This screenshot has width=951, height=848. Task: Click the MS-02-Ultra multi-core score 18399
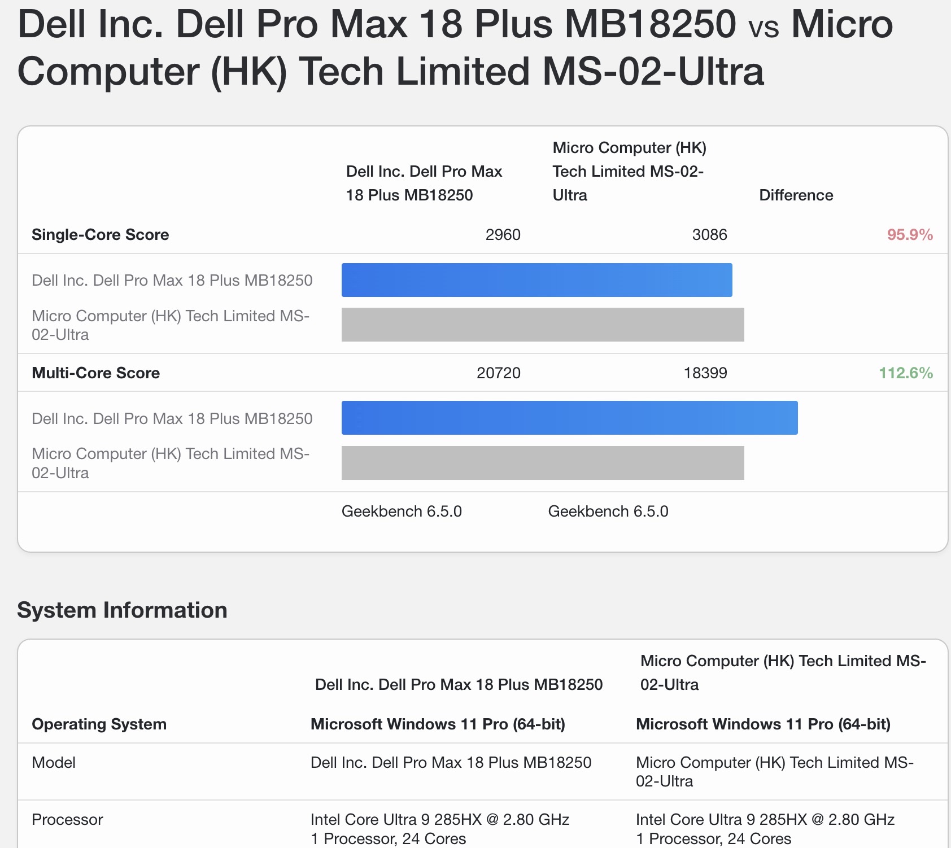[705, 373]
